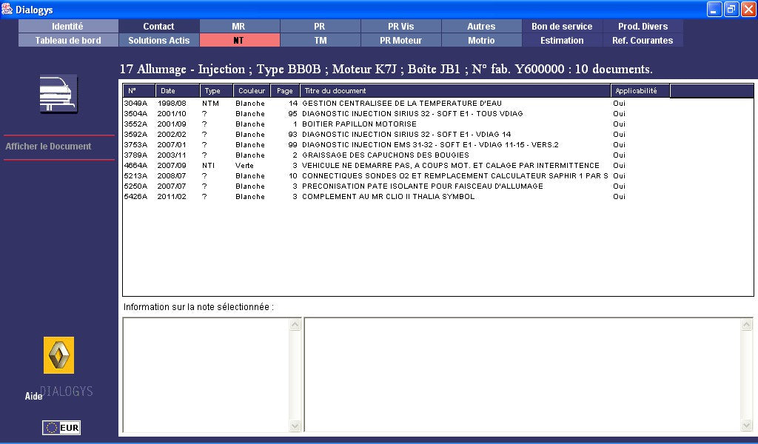The width and height of the screenshot is (758, 444).
Task: Select row 3504A Diagnostic Sirius 32 Tous Vdiag
Action: coord(438,113)
